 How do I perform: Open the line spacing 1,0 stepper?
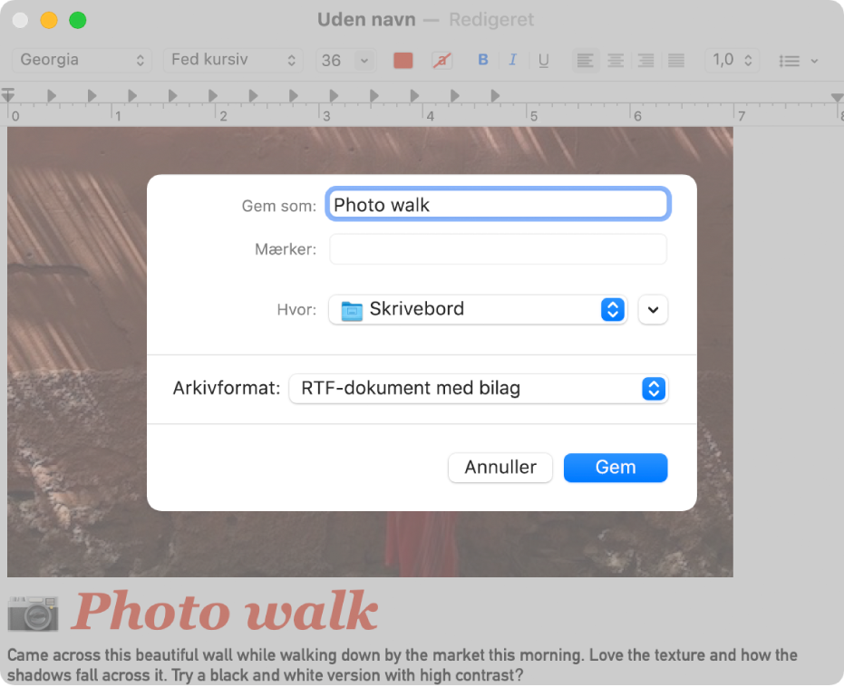tap(732, 60)
